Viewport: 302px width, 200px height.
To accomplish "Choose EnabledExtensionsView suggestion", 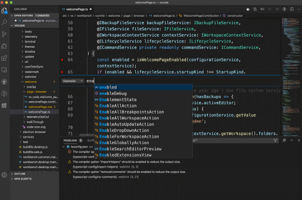I will tap(143, 155).
